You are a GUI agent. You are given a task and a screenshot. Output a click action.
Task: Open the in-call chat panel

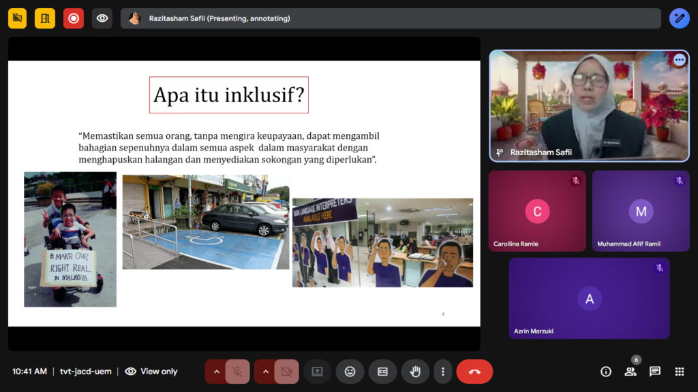(x=654, y=372)
